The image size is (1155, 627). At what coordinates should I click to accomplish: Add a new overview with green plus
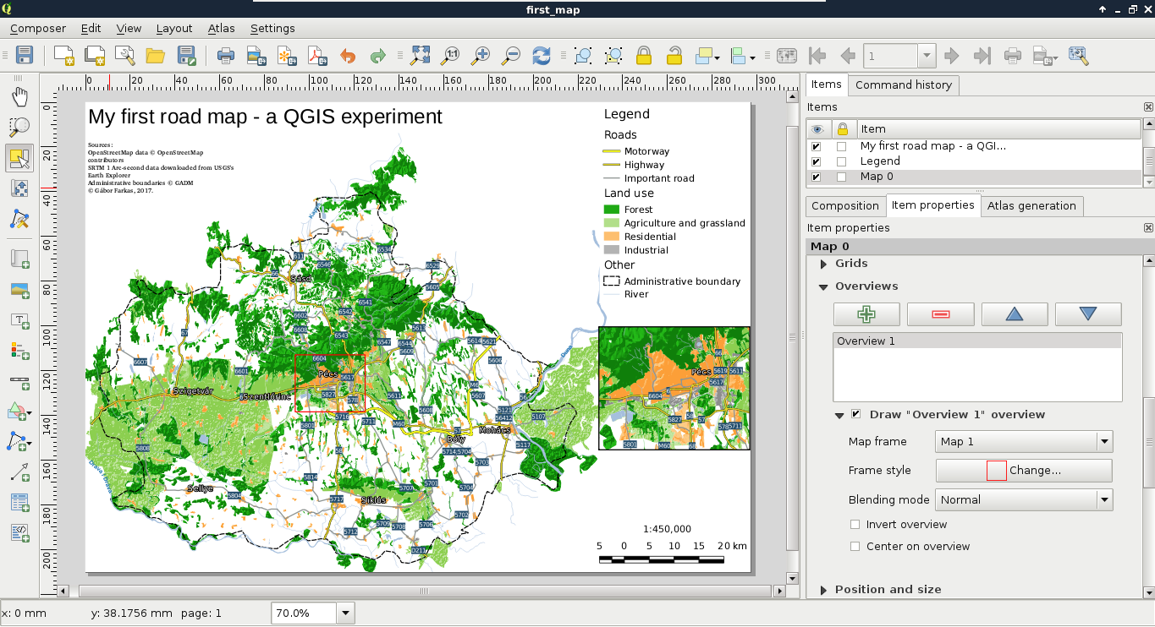866,314
